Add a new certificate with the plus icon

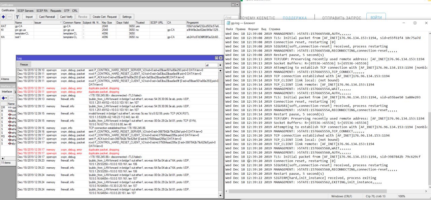coord(3,17)
